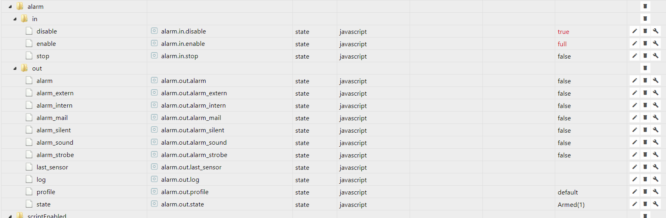Collapse the 'in' subfolder
Image resolution: width=666 pixels, height=218 pixels.
coord(15,19)
